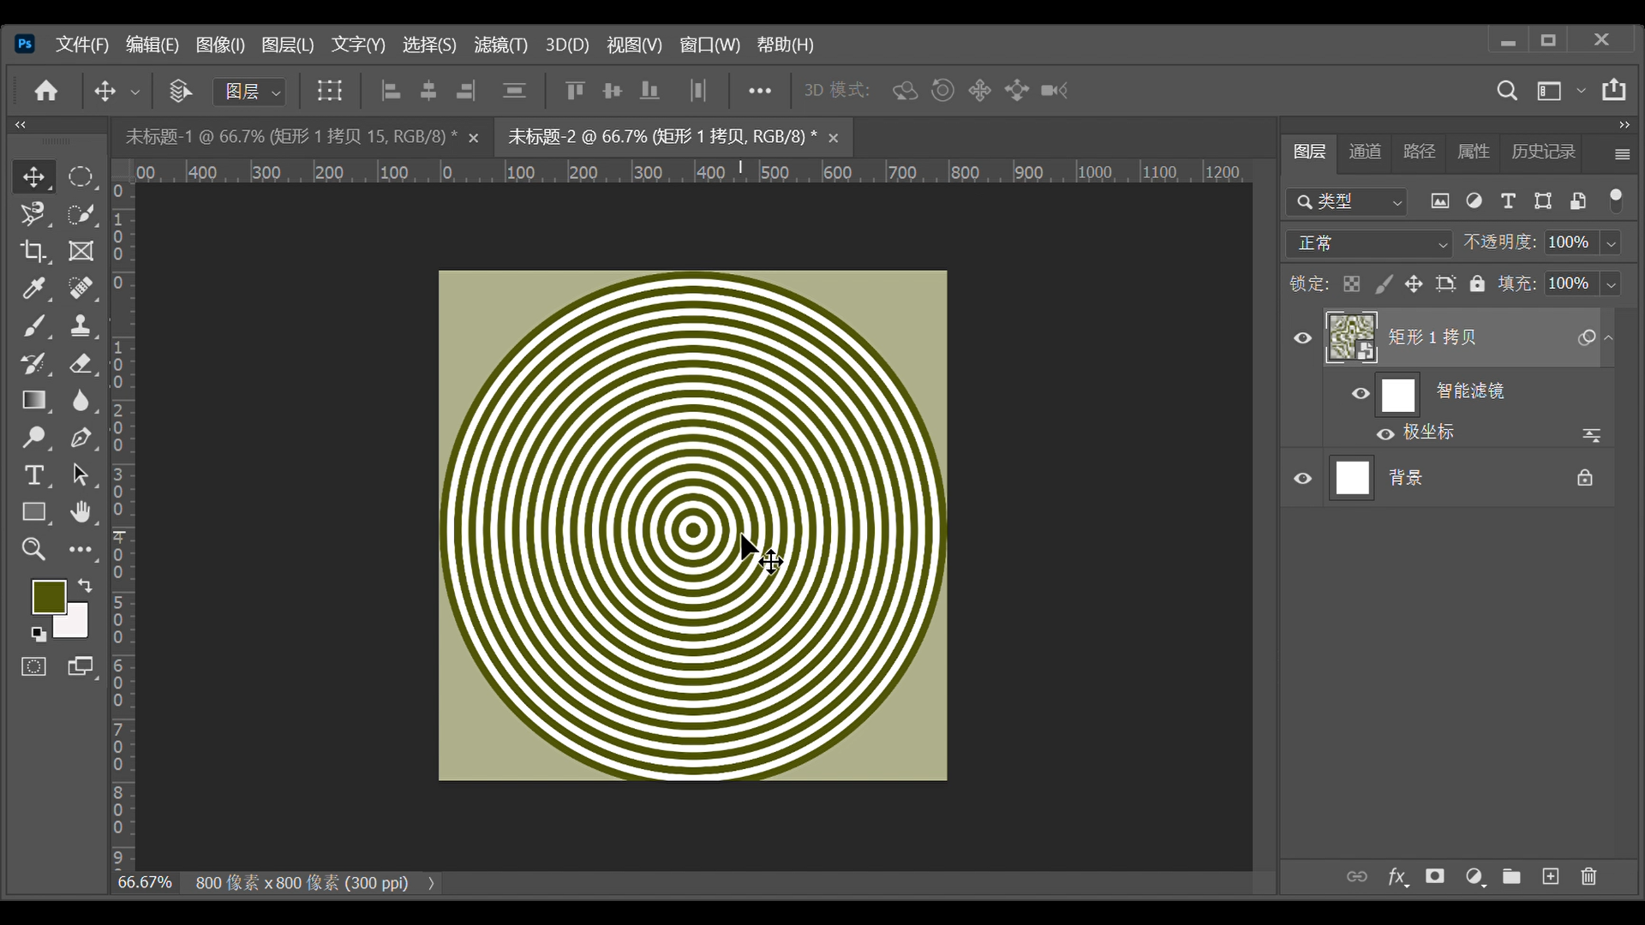The image size is (1645, 925).
Task: Select the Pen tool
Action: click(81, 438)
